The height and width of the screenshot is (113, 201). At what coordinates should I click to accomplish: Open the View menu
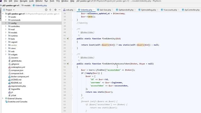[16, 1]
